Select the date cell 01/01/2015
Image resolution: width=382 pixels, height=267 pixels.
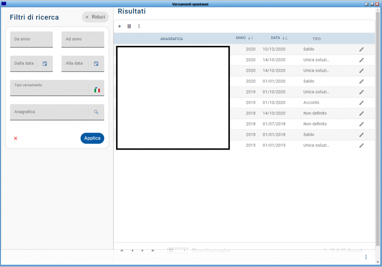(274, 146)
